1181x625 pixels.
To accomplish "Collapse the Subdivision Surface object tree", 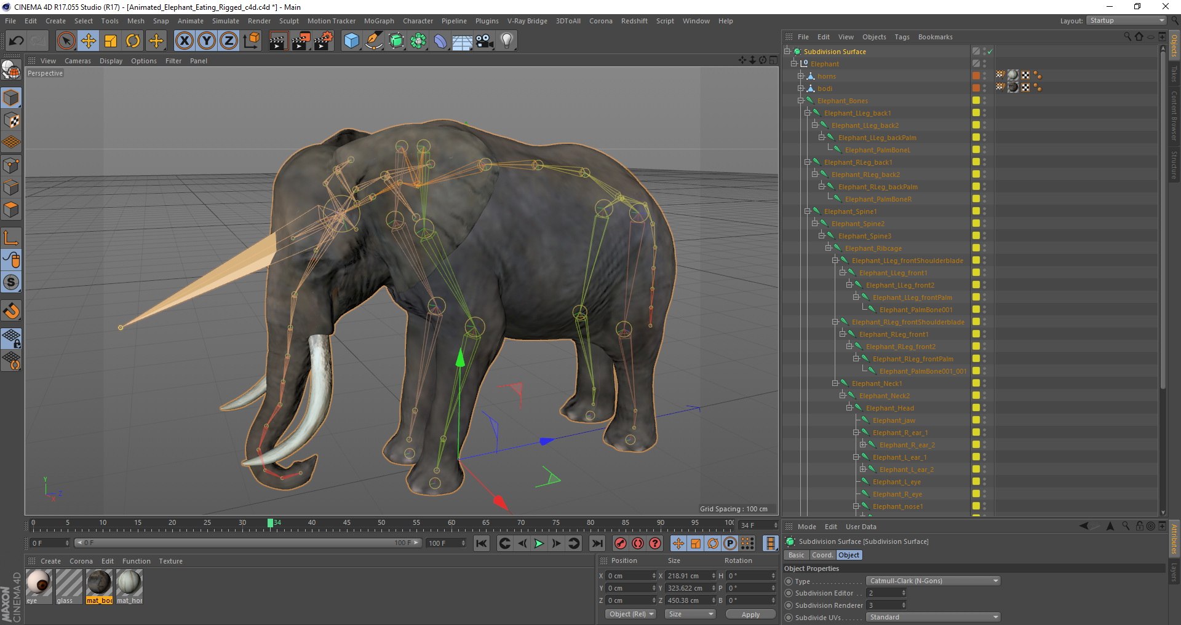I will pos(787,52).
